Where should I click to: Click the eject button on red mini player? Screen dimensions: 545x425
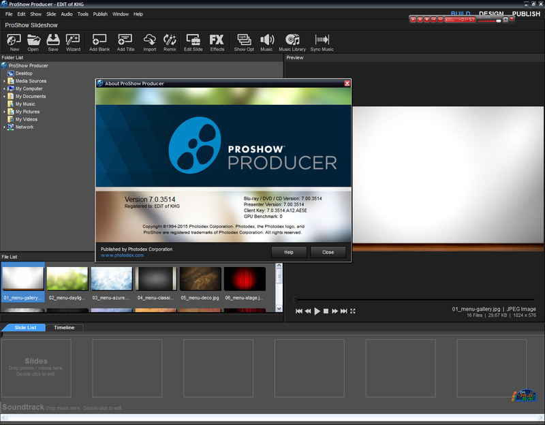505,20
